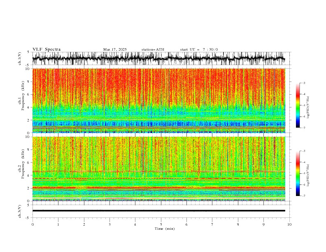Click the 'ch.1(V)' waveform axis label
The image size is (326, 252).
(20, 58)
